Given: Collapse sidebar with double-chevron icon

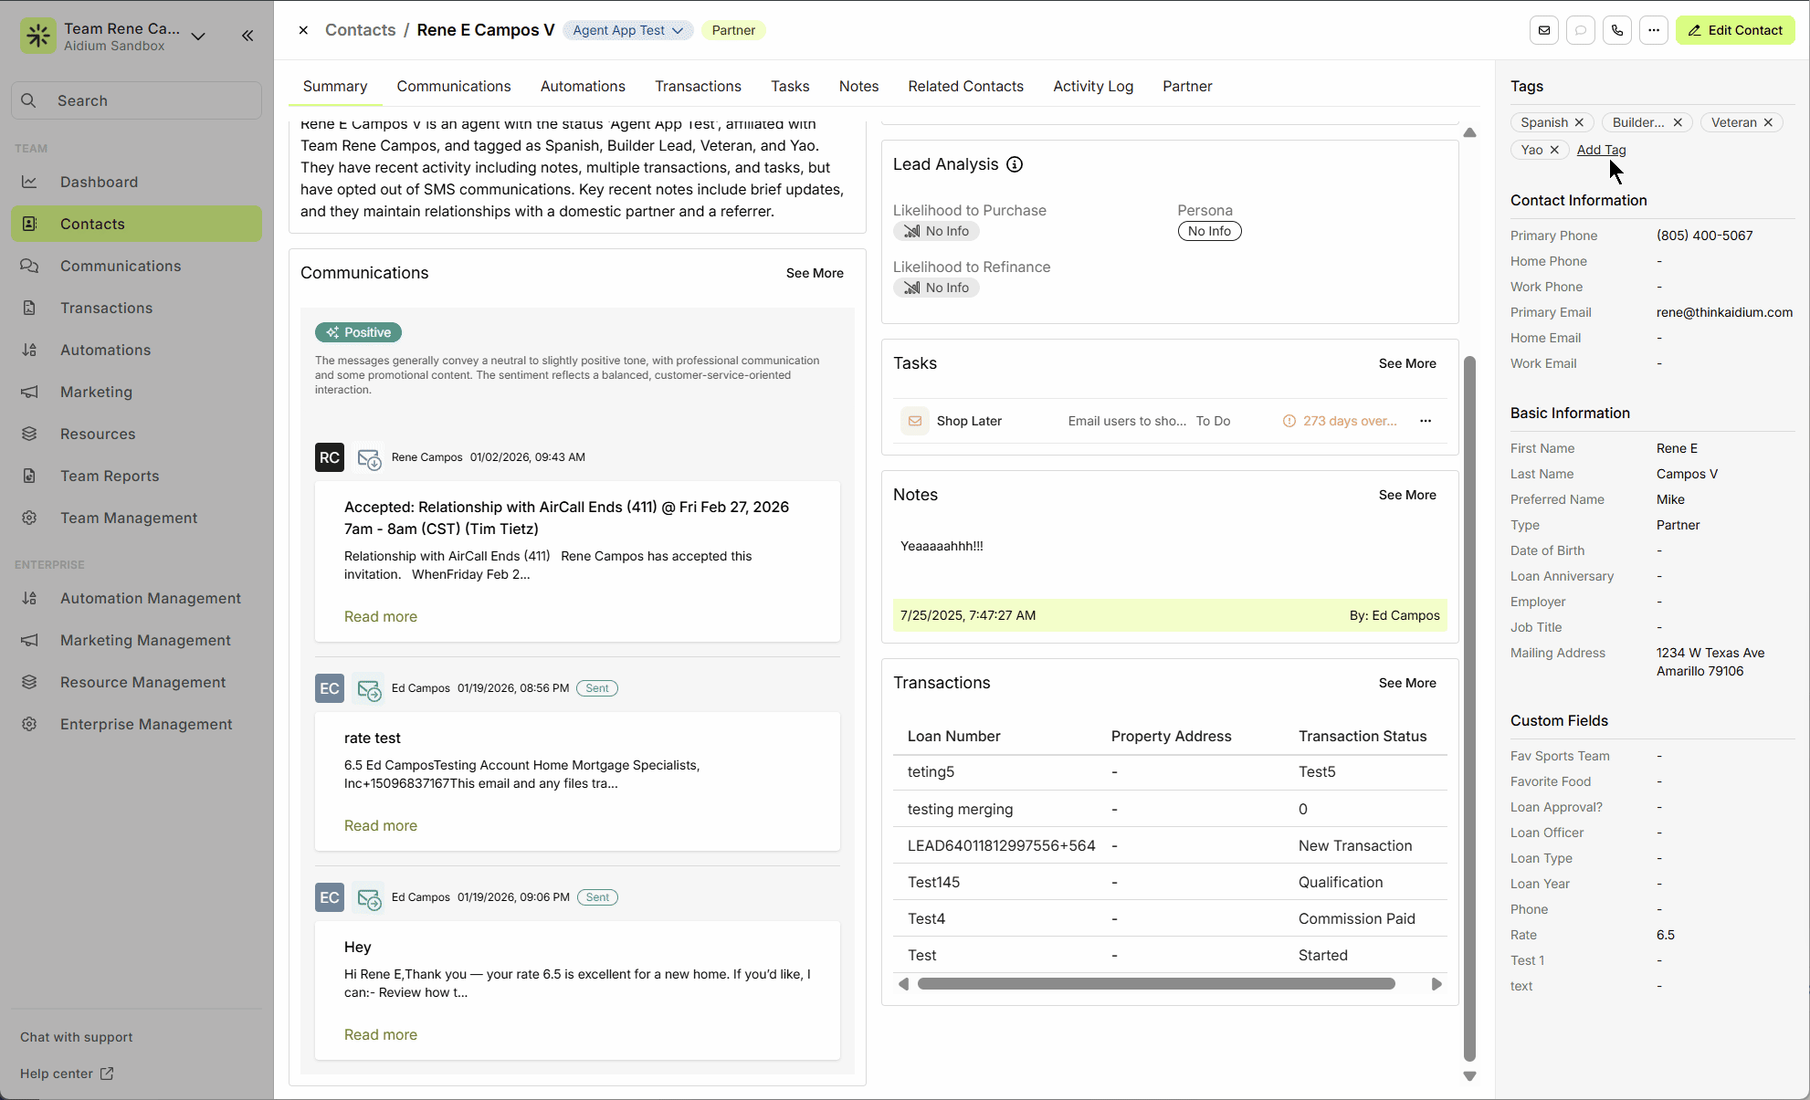Looking at the screenshot, I should pos(247,36).
